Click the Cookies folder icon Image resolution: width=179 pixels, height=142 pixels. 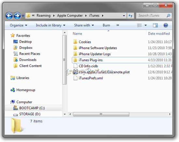click(x=75, y=42)
